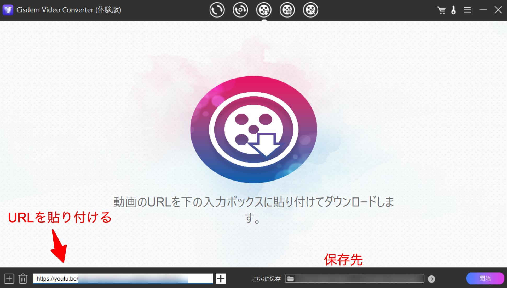Click the save destination path field
The width and height of the screenshot is (507, 288).
pos(355,279)
